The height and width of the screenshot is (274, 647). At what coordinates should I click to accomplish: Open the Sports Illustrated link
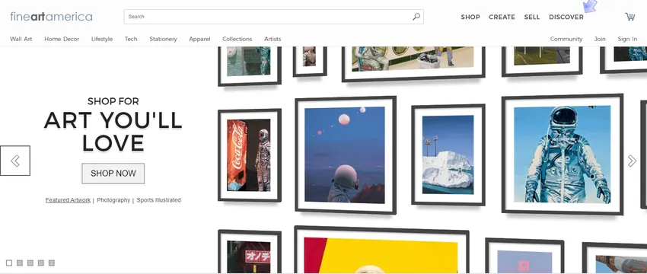coord(159,200)
